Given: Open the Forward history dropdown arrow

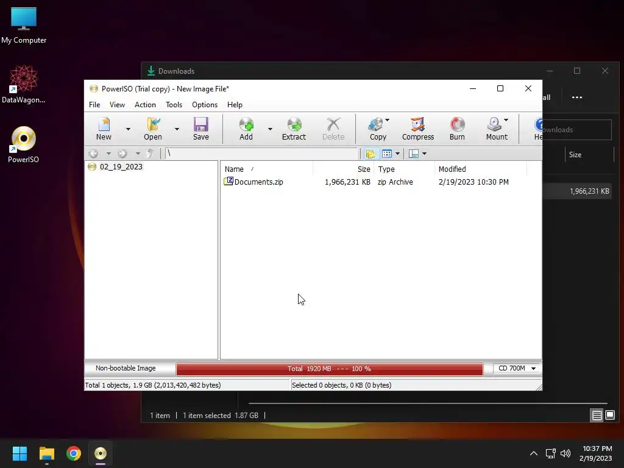Looking at the screenshot, I should coord(138,154).
